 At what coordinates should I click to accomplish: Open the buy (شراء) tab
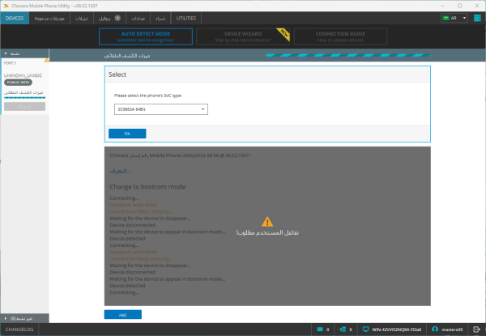(160, 19)
